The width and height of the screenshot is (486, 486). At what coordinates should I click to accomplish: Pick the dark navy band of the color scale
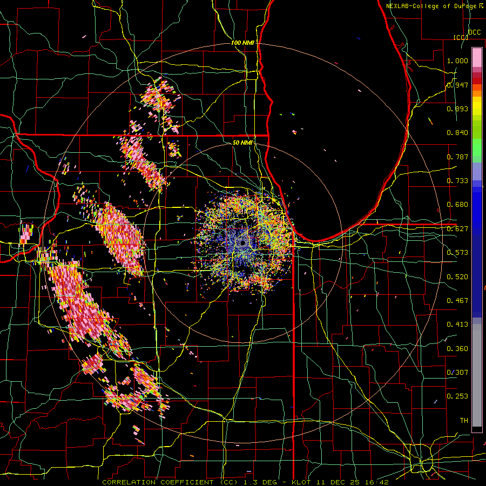[x=477, y=276]
